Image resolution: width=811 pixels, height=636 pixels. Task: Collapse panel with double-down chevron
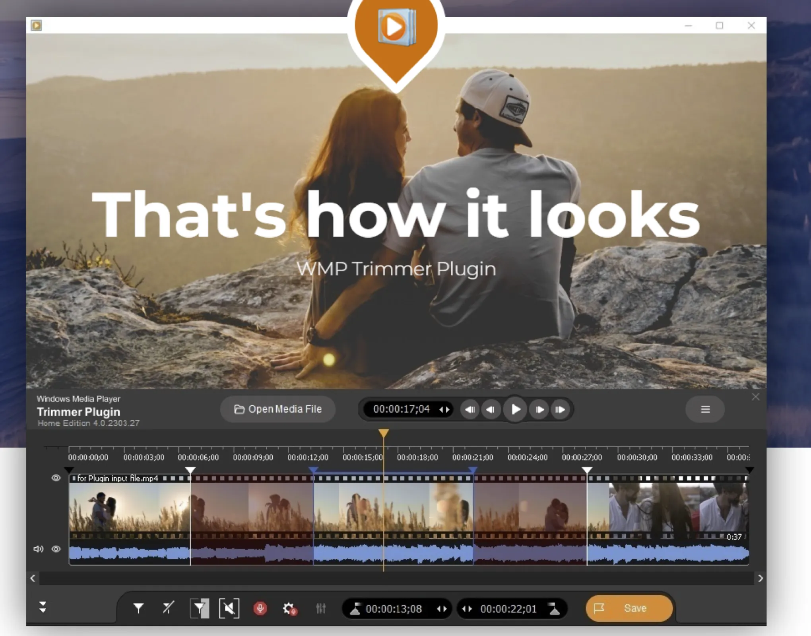[x=43, y=607]
